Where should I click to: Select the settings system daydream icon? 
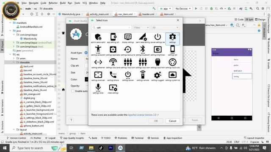pyautogui.click(x=172, y=76)
